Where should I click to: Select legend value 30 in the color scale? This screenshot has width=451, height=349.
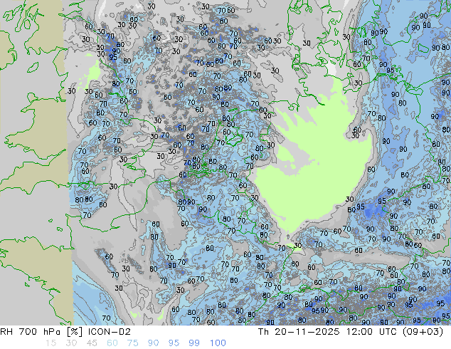[71, 343]
